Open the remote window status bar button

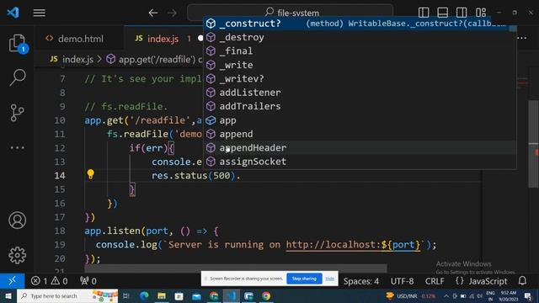coord(12,281)
